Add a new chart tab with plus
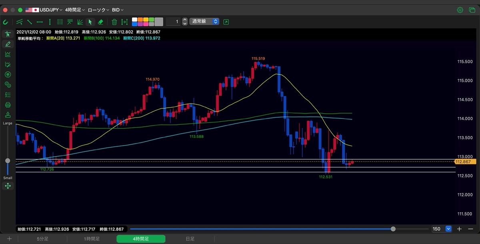 tap(9, 239)
